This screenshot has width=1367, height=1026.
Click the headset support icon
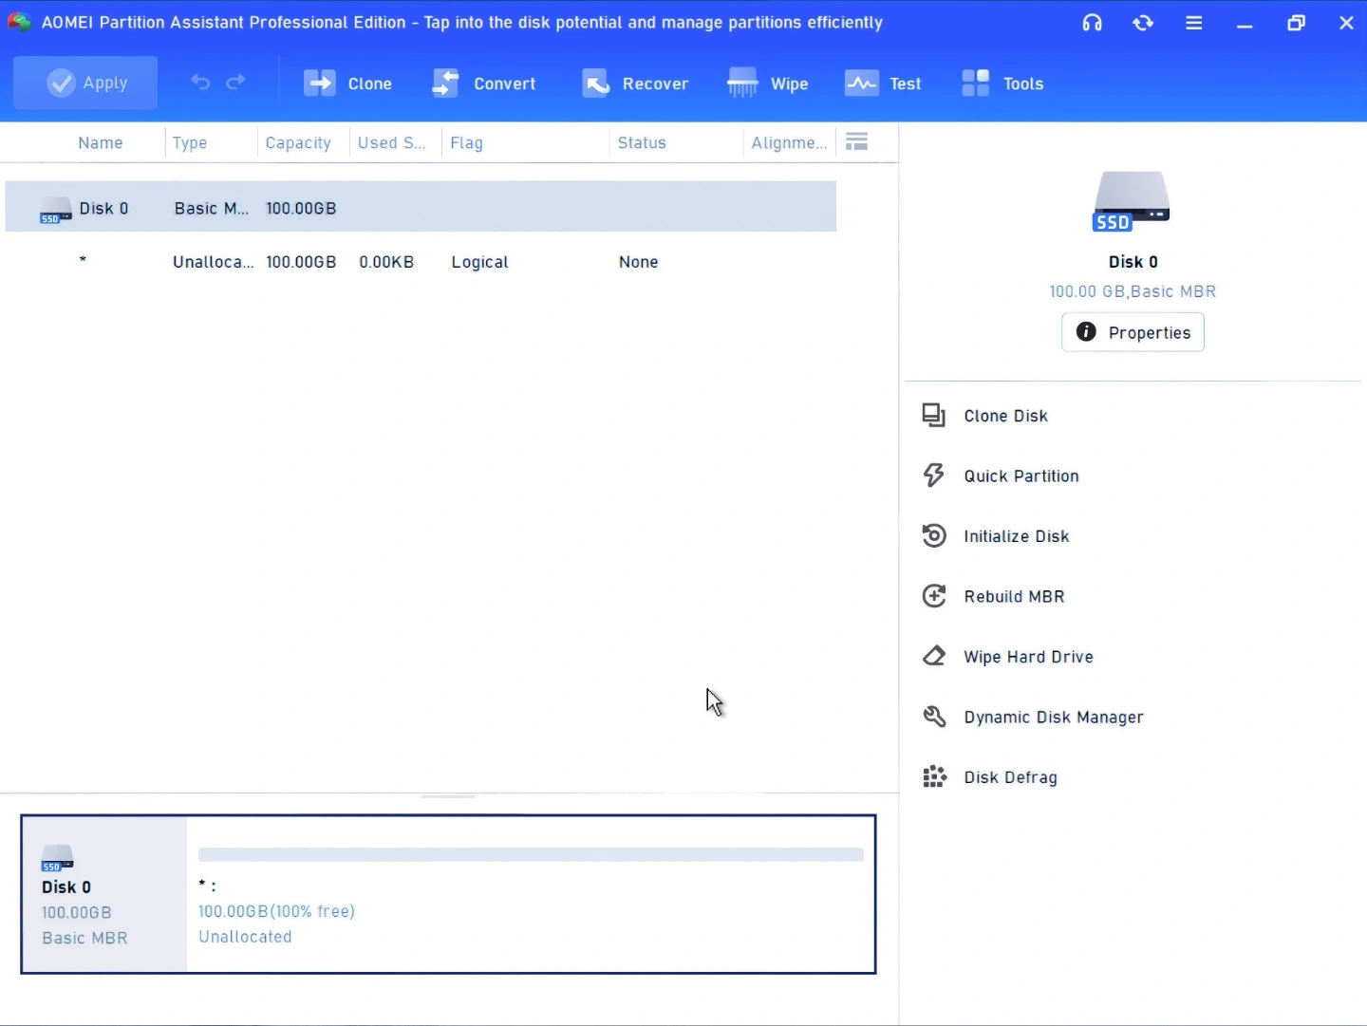tap(1092, 23)
